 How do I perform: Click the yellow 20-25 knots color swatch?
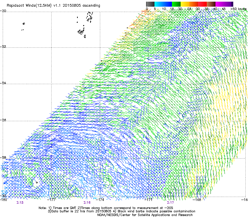(185, 4)
